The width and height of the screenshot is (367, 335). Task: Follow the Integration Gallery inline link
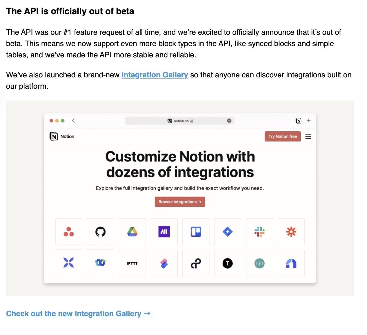coord(155,75)
